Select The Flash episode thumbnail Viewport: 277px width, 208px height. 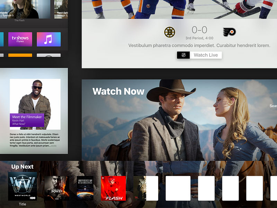pos(25,9)
